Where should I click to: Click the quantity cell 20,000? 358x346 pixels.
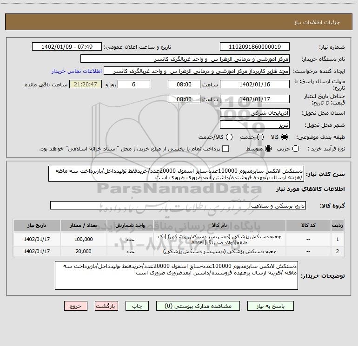tap(84, 251)
